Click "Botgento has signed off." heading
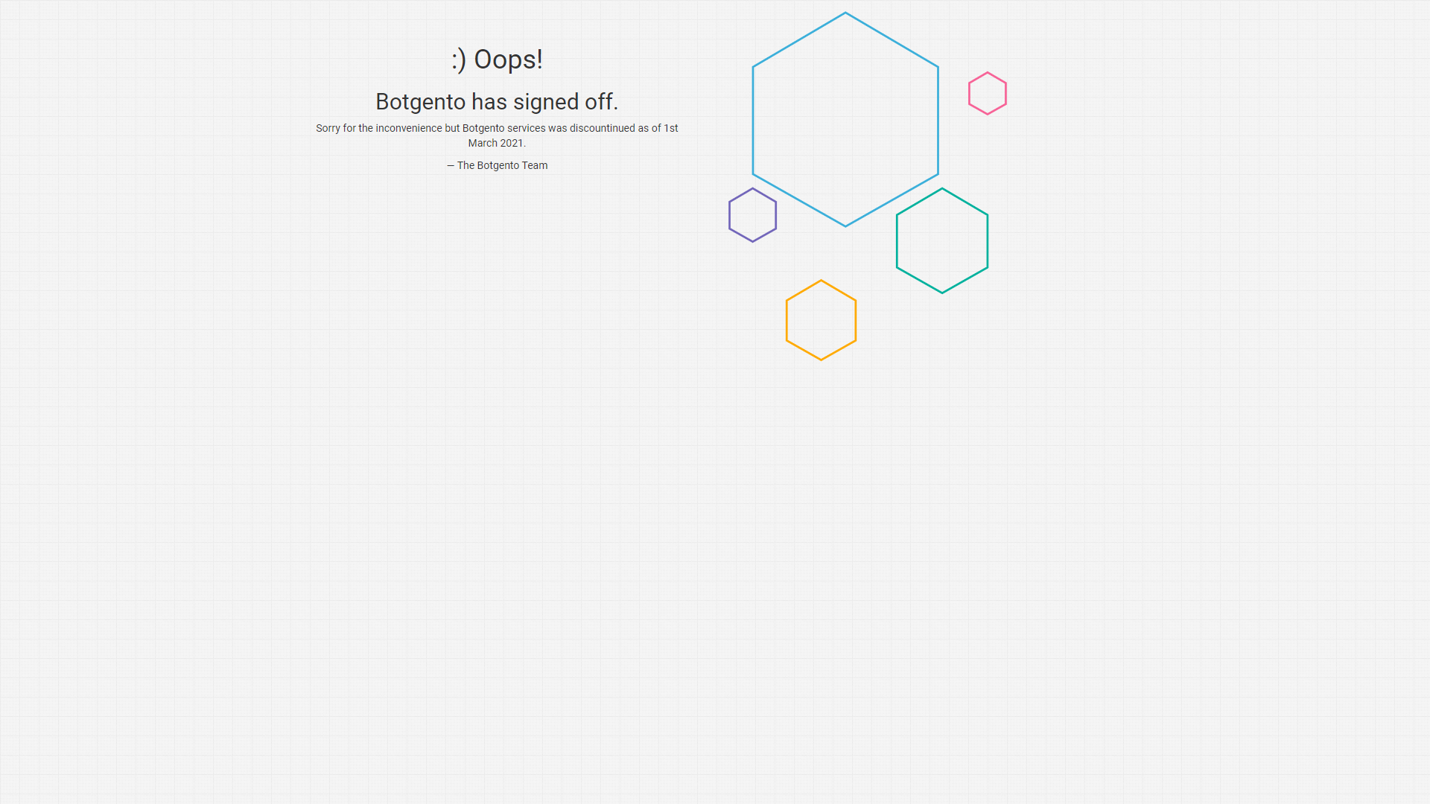The height and width of the screenshot is (804, 1430). (497, 101)
